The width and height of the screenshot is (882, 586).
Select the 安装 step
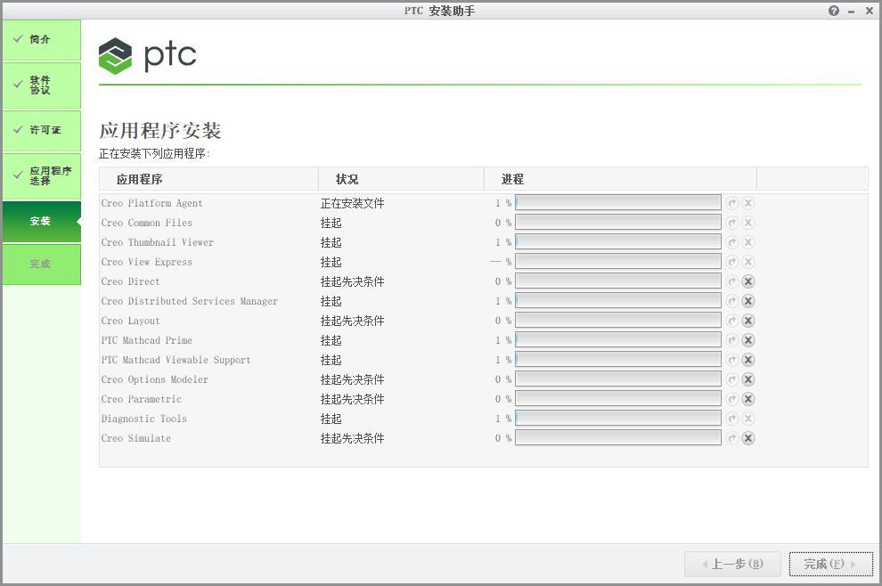(x=42, y=222)
